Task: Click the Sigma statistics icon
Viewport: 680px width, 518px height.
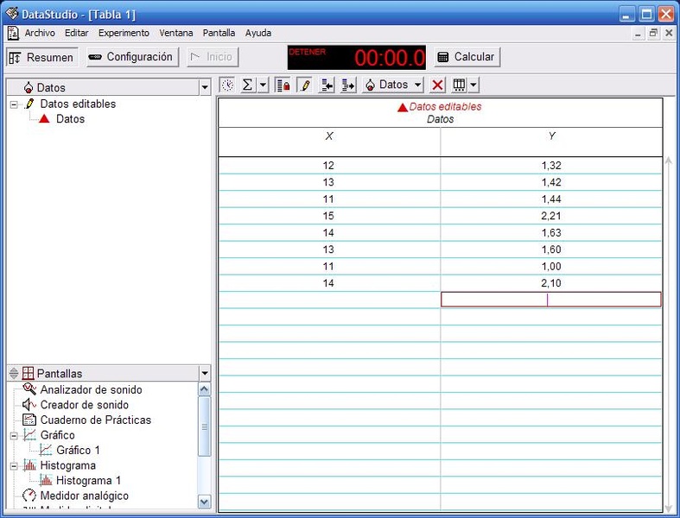Action: pos(247,85)
